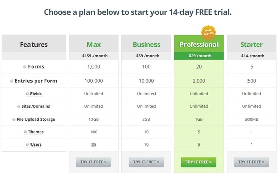Click the File Upload Storage label

click(x=36, y=119)
